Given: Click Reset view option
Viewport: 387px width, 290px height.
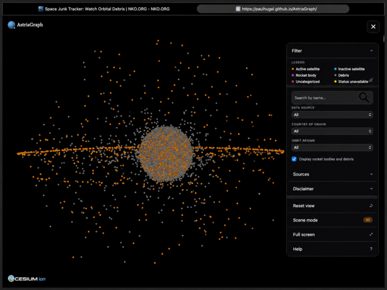Looking at the screenshot, I should [x=332, y=206].
